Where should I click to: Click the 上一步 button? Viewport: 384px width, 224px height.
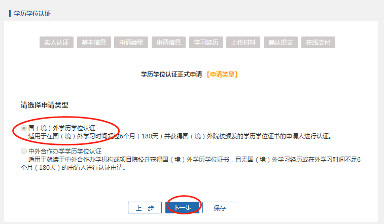(x=145, y=208)
